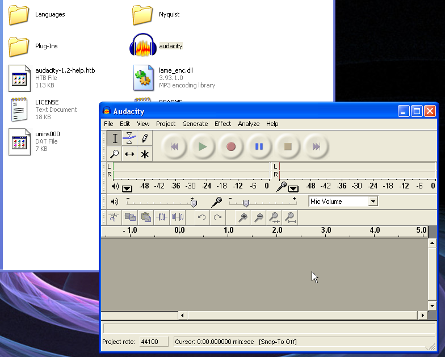Open the Generate menu
The width and height of the screenshot is (445, 357).
coord(195,124)
